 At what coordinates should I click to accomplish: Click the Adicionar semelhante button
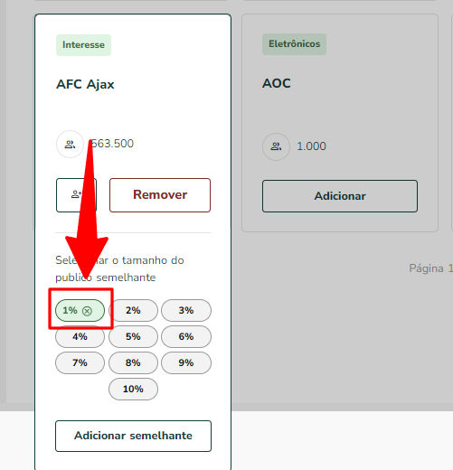coord(133,436)
